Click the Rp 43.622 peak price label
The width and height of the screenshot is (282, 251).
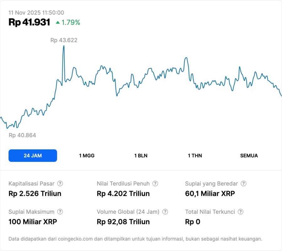coord(64,40)
